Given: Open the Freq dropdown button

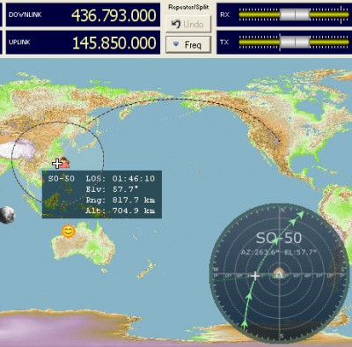Looking at the screenshot, I should 188,45.
